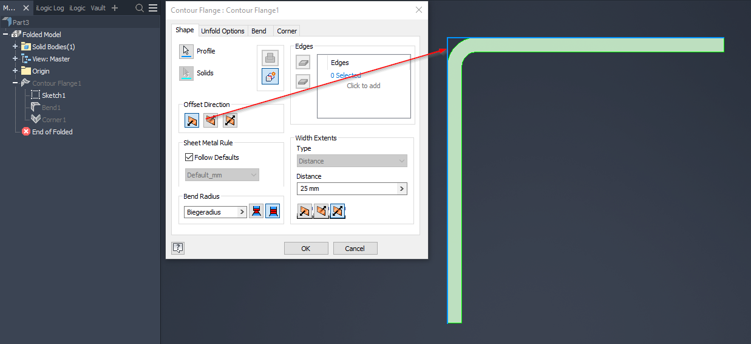Click the '0 Selected' edges entry
751x344 pixels.
tap(345, 75)
